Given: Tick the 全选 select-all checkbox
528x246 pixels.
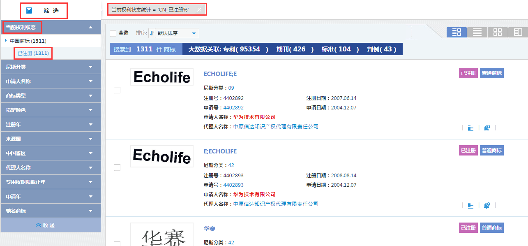Looking at the screenshot, I should click(x=113, y=33).
